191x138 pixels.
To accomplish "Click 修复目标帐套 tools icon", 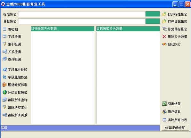I will click(x=164, y=29).
